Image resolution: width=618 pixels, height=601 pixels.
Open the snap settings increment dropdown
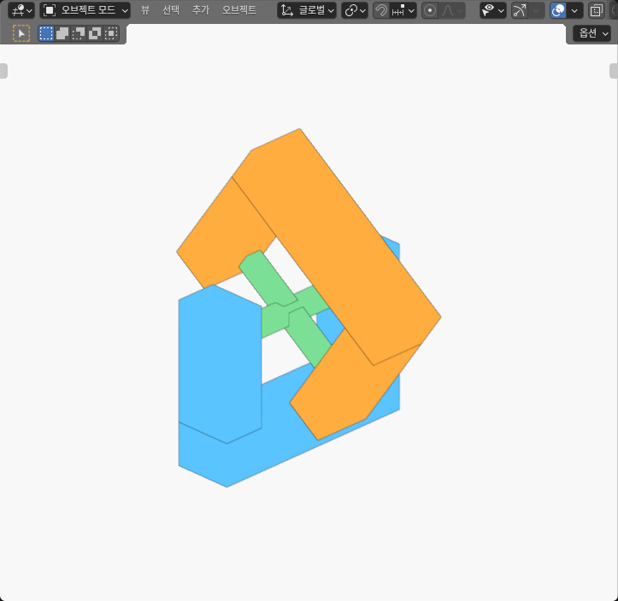coord(403,10)
